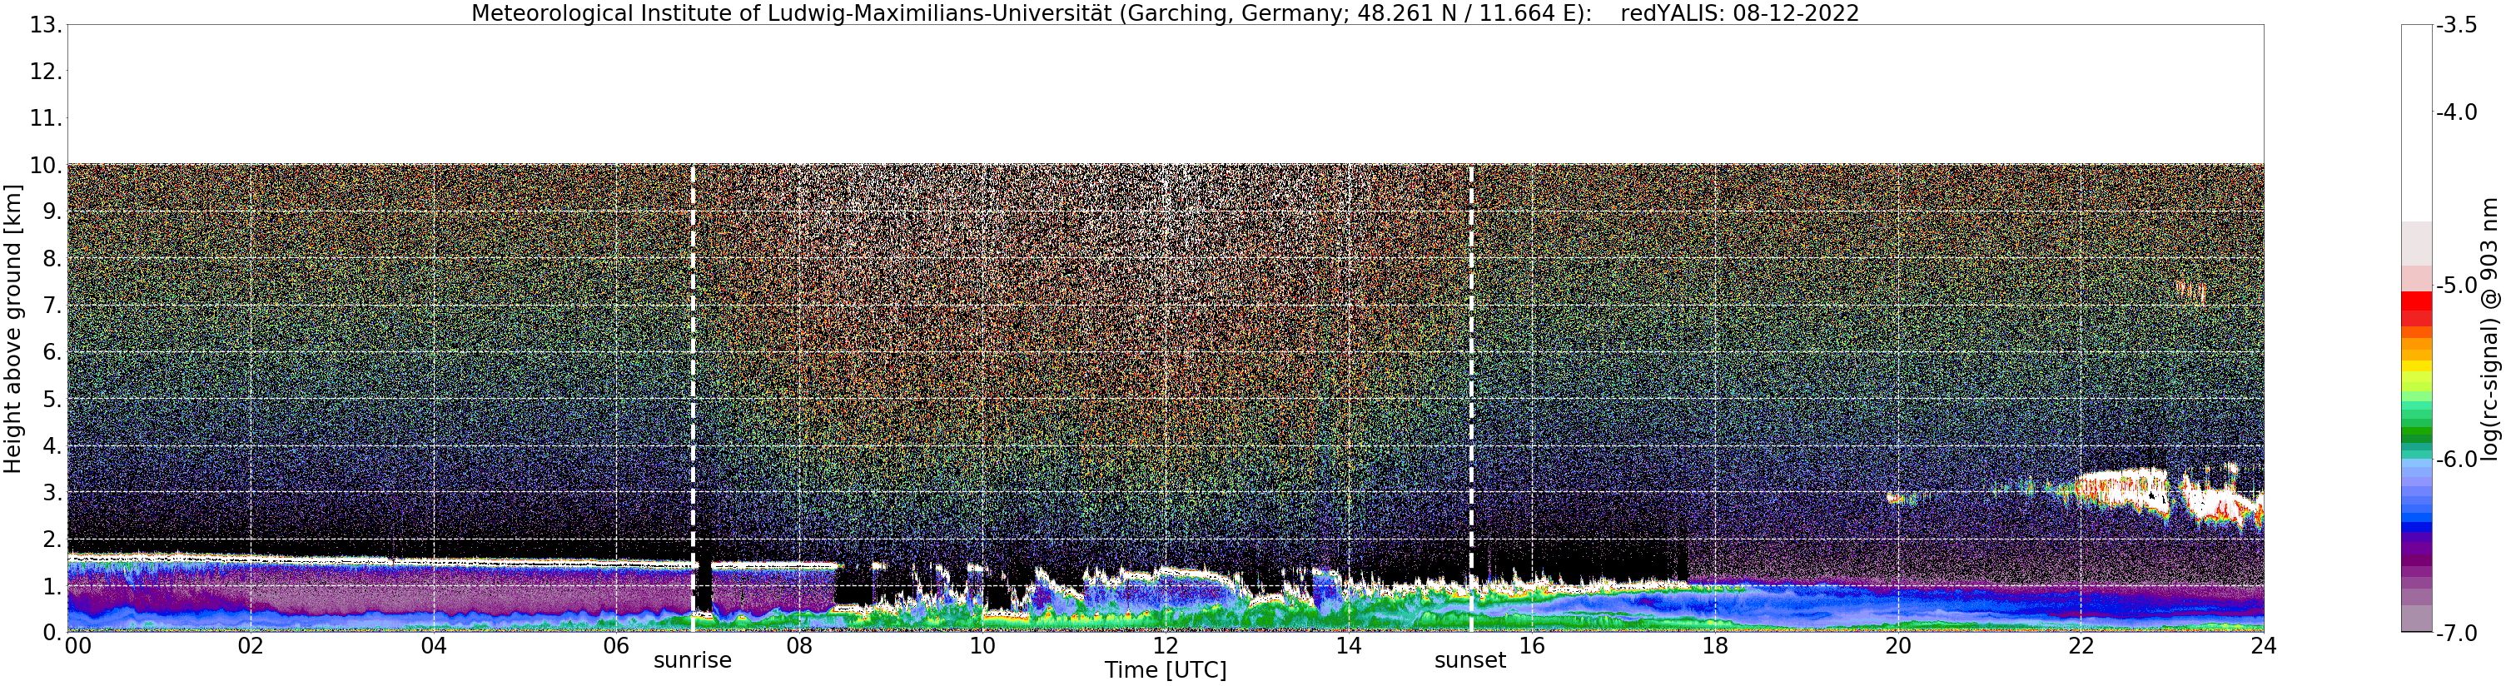The height and width of the screenshot is (686, 2506).
Task: Click the 'sunrise' label below the time axis
Action: point(692,661)
